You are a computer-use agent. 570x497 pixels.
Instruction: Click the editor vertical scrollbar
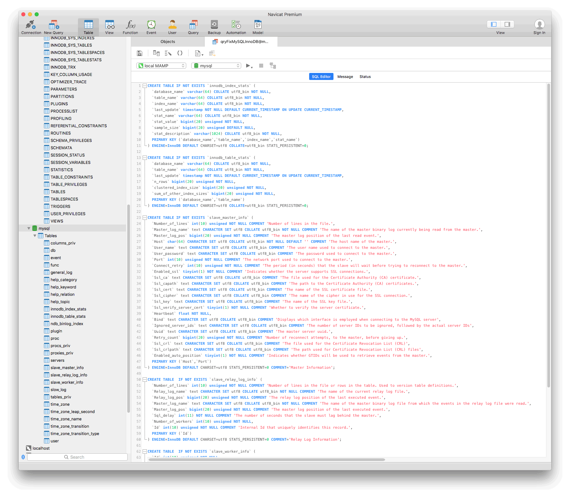548,235
